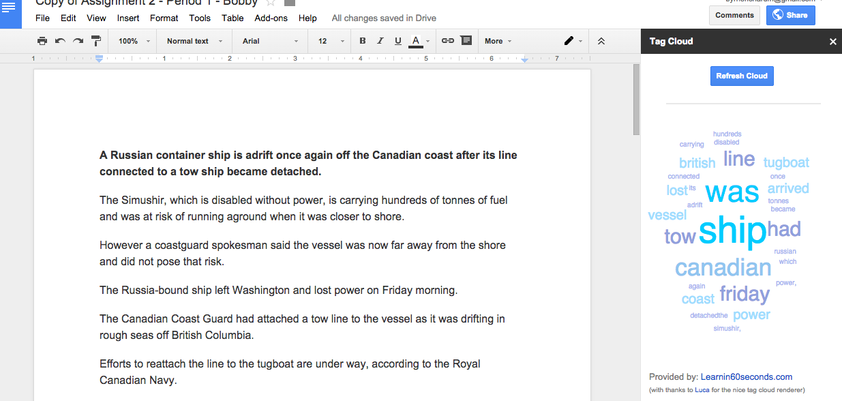Redo the last undone action
This screenshot has height=401, width=842.
coord(78,41)
